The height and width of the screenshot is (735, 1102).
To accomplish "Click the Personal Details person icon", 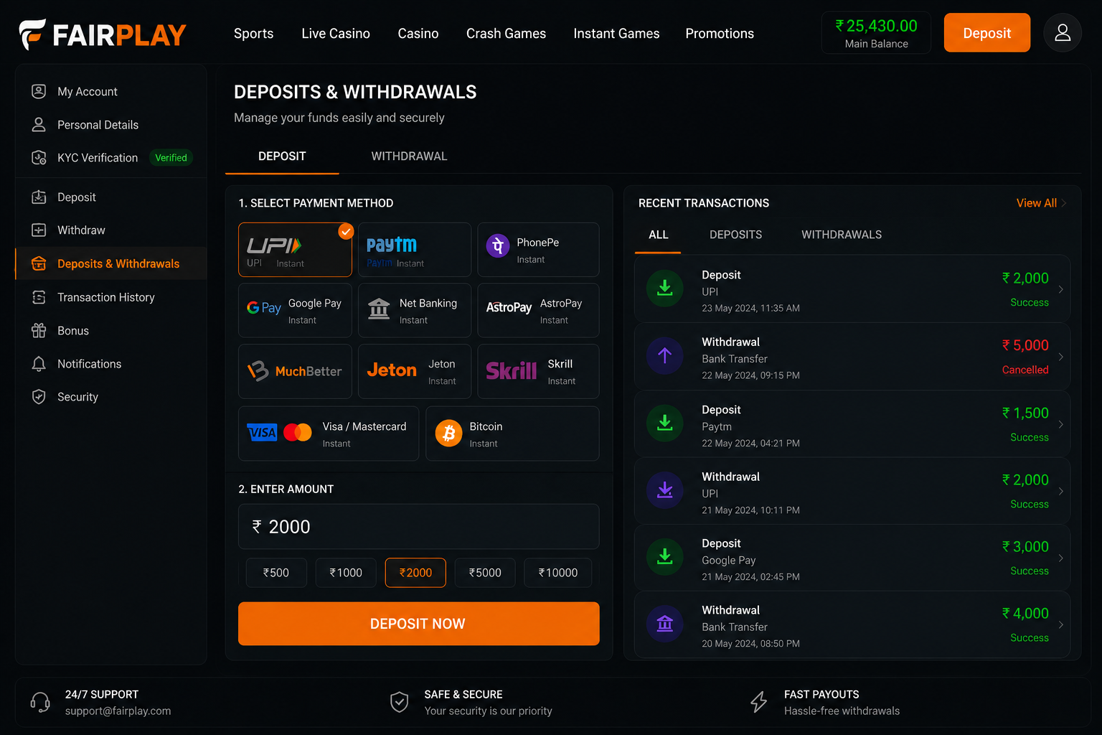I will point(39,124).
